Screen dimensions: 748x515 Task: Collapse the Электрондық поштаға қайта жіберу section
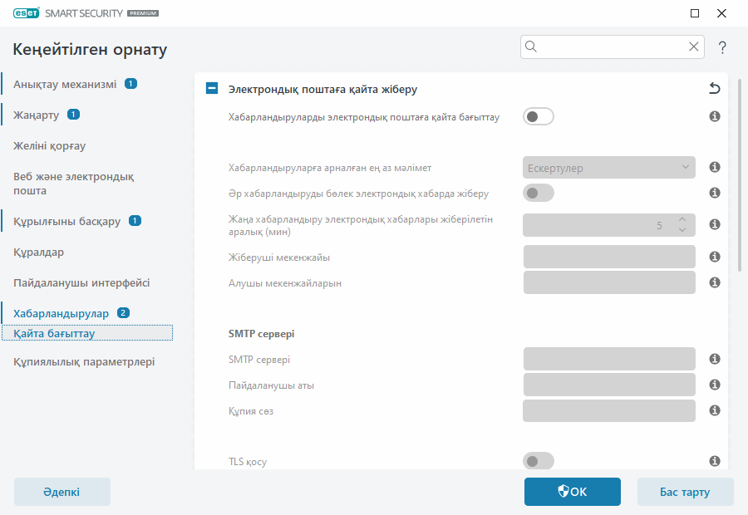[212, 88]
